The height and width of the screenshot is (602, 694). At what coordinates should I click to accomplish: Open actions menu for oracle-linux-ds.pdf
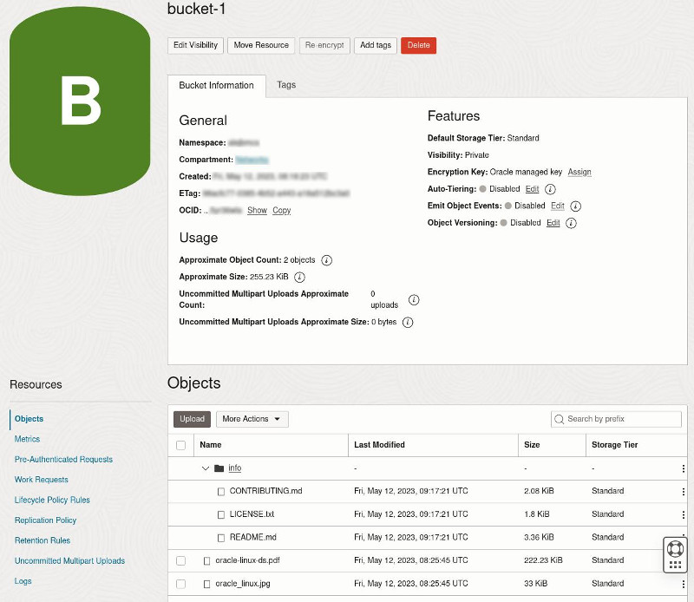click(x=685, y=560)
